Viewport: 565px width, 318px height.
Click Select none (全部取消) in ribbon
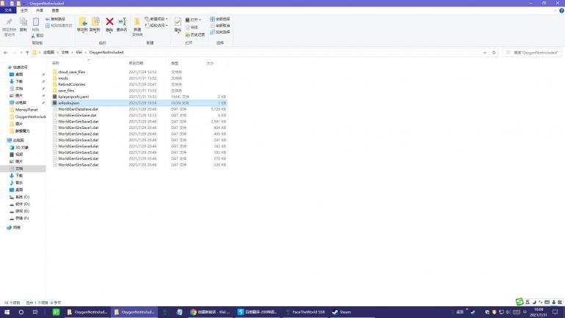coord(220,25)
